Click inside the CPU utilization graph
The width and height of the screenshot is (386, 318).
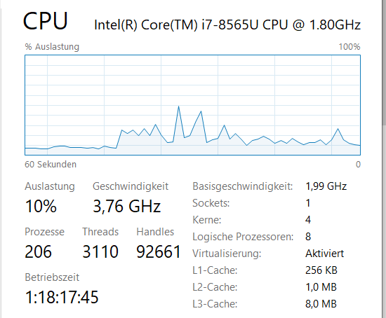coord(192,105)
